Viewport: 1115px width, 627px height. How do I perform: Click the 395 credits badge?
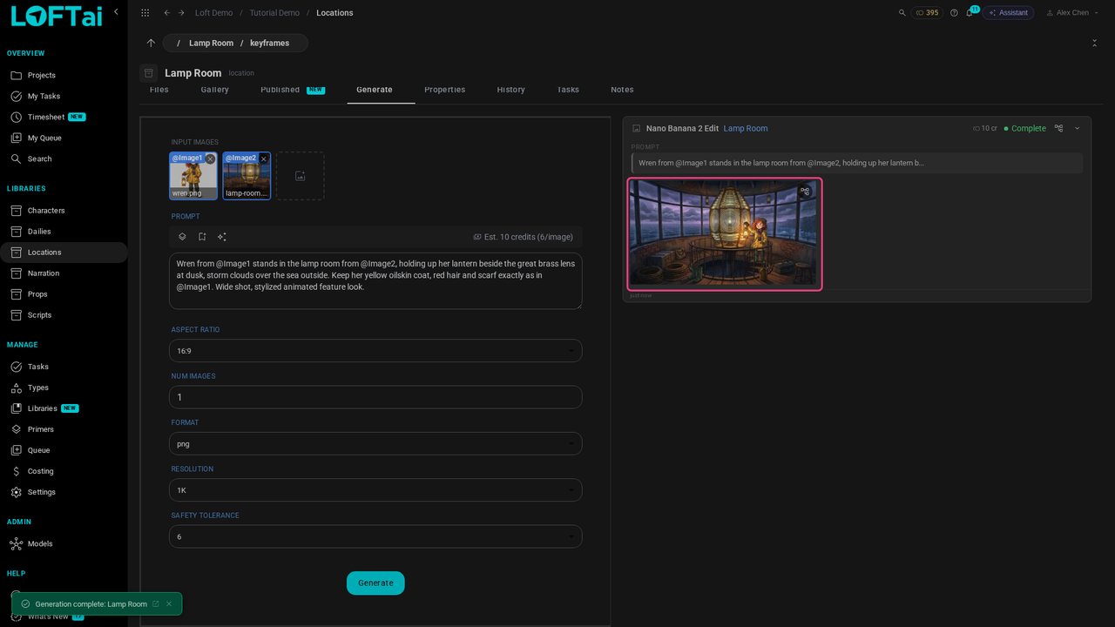point(927,13)
